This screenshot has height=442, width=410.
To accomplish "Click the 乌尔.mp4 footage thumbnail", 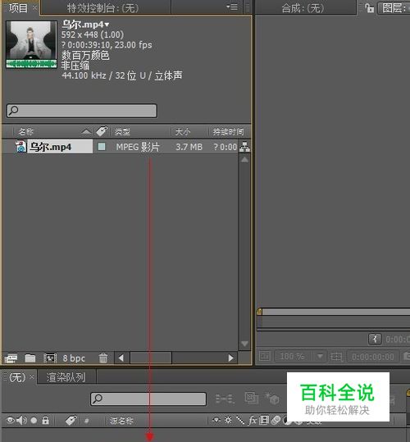I will pyautogui.click(x=31, y=45).
